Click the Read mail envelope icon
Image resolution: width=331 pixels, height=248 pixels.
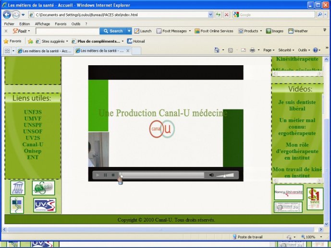tap(244, 50)
